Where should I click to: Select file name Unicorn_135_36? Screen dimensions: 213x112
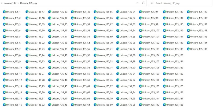click(59, 30)
